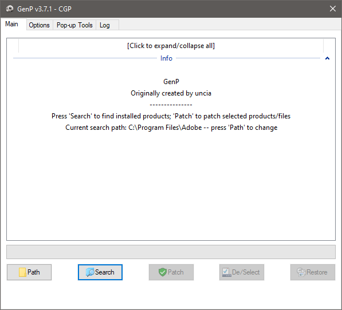
Task: Click the De/Select button
Action: (x=242, y=272)
